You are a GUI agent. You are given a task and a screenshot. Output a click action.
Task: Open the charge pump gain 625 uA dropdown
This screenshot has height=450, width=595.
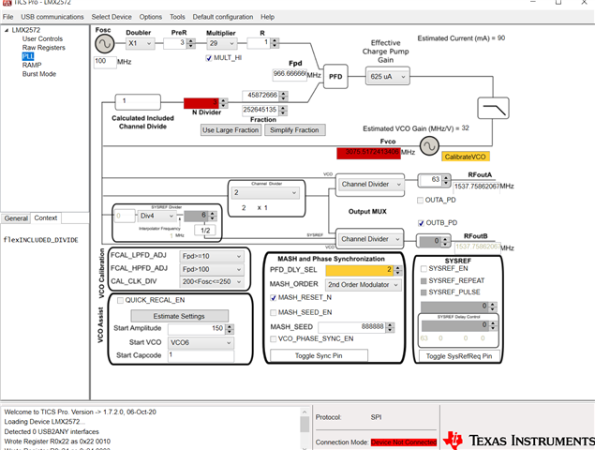click(x=387, y=77)
